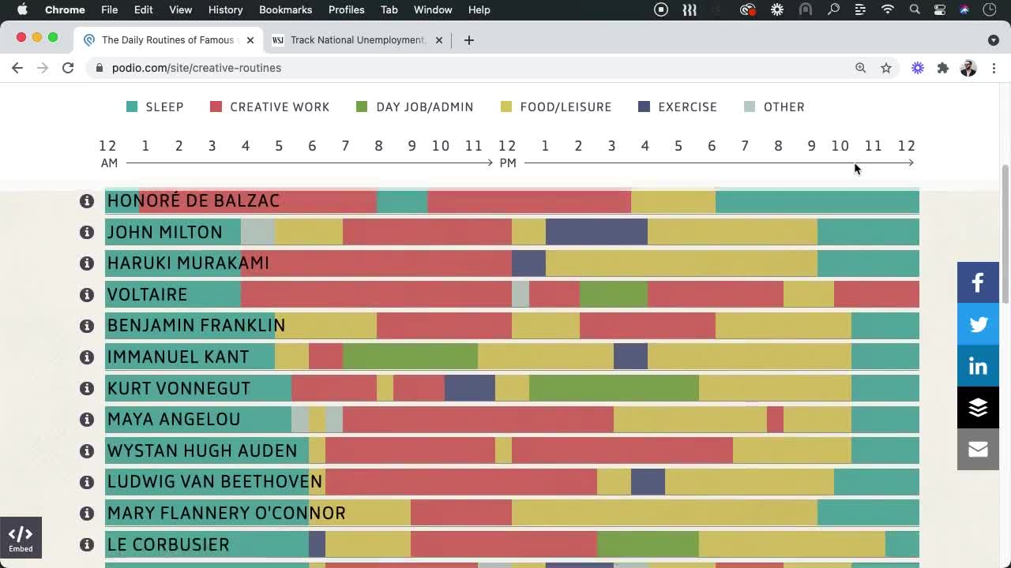Share the chart through Buffer

point(978,407)
